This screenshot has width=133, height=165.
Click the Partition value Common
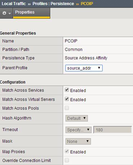point(74,50)
